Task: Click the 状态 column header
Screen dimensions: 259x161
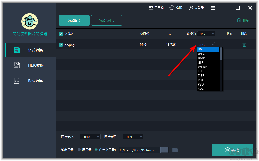Action: coord(230,34)
